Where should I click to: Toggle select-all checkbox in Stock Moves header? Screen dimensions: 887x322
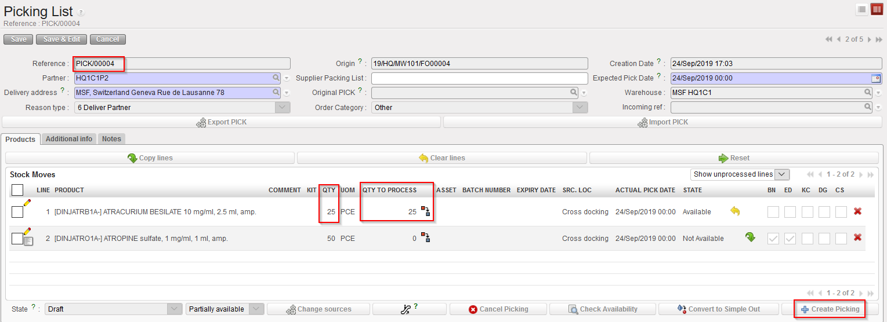pyautogui.click(x=17, y=190)
